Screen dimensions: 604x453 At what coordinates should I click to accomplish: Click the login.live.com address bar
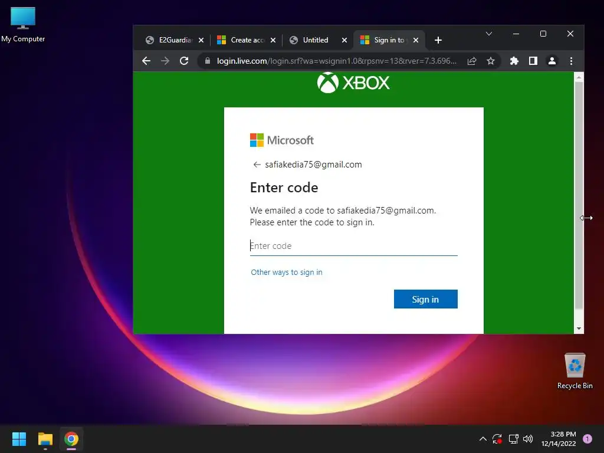337,61
